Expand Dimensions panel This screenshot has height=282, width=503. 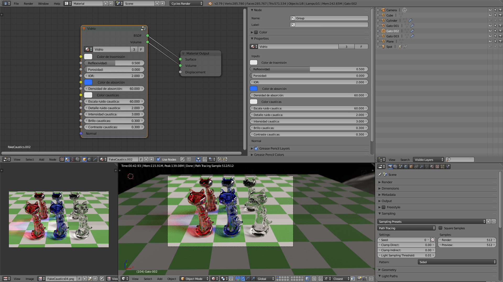click(390, 188)
